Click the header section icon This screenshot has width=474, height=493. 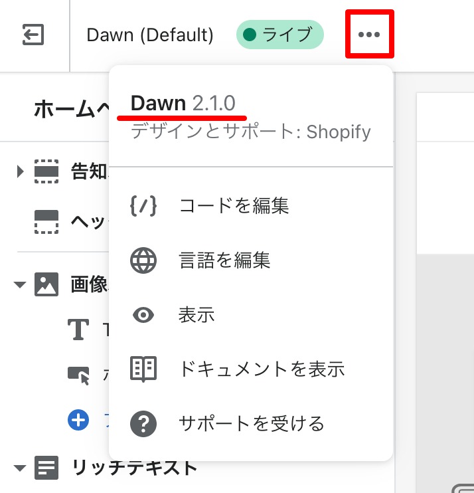click(x=46, y=222)
